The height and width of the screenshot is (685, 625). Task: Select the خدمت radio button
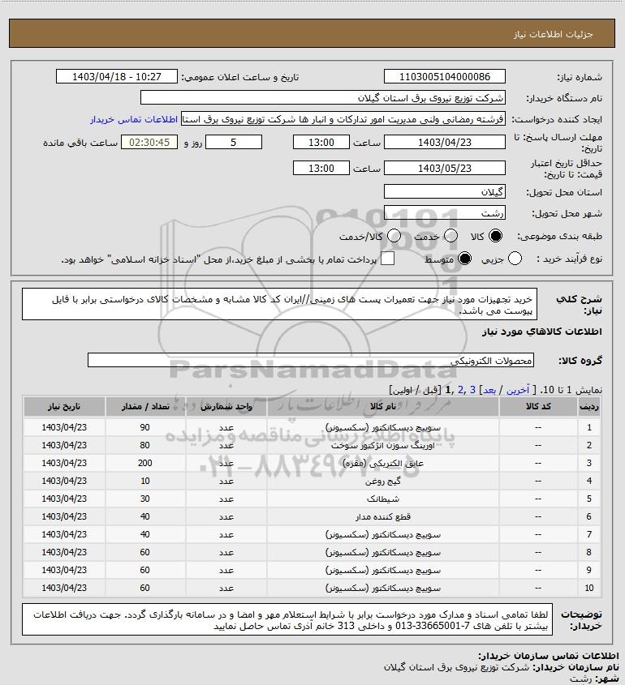[451, 237]
